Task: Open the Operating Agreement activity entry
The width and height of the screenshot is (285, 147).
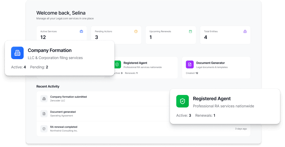Action: [61, 115]
